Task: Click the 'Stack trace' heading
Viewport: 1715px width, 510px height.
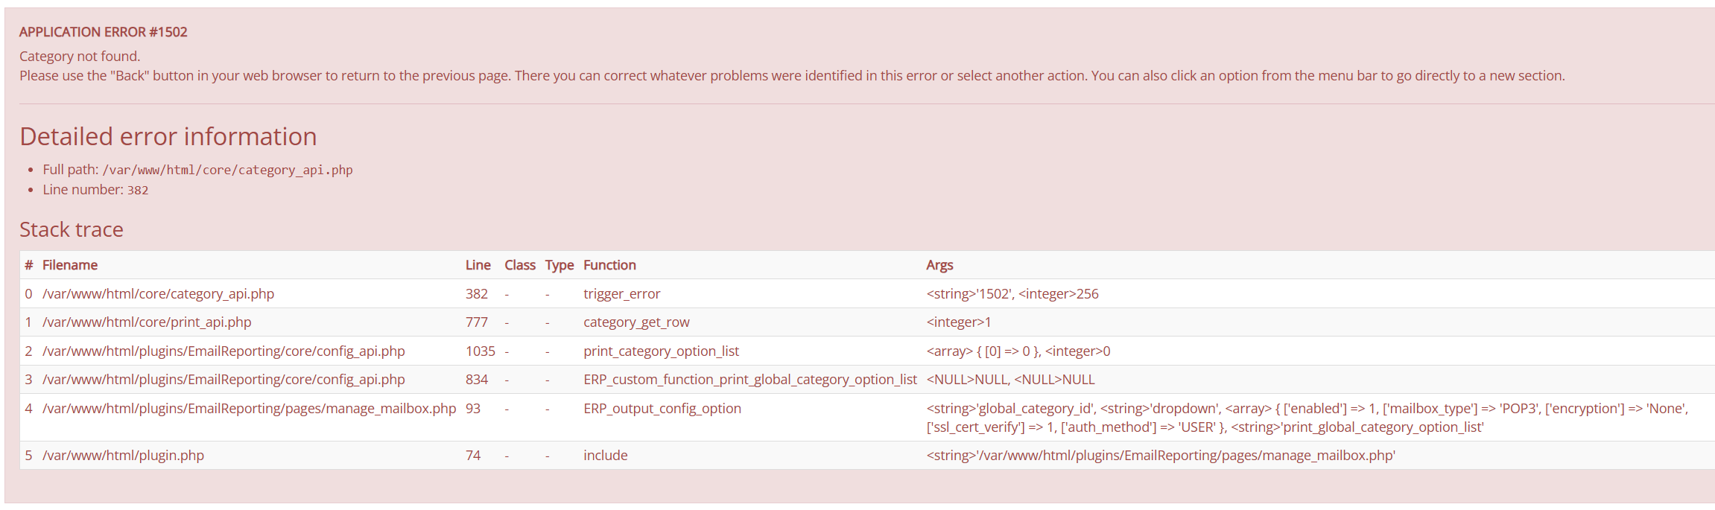Action: point(72,229)
